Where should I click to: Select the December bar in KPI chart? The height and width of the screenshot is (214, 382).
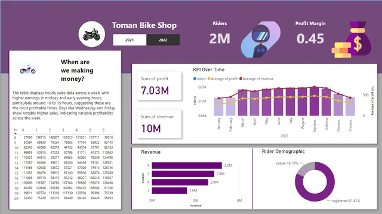[x=350, y=106]
